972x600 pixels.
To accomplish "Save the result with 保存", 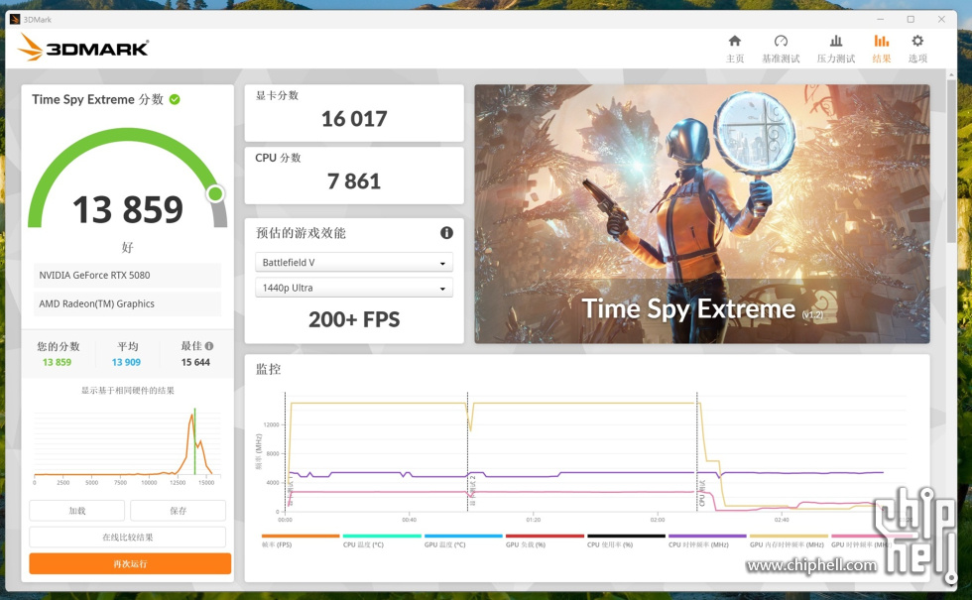I will [178, 511].
